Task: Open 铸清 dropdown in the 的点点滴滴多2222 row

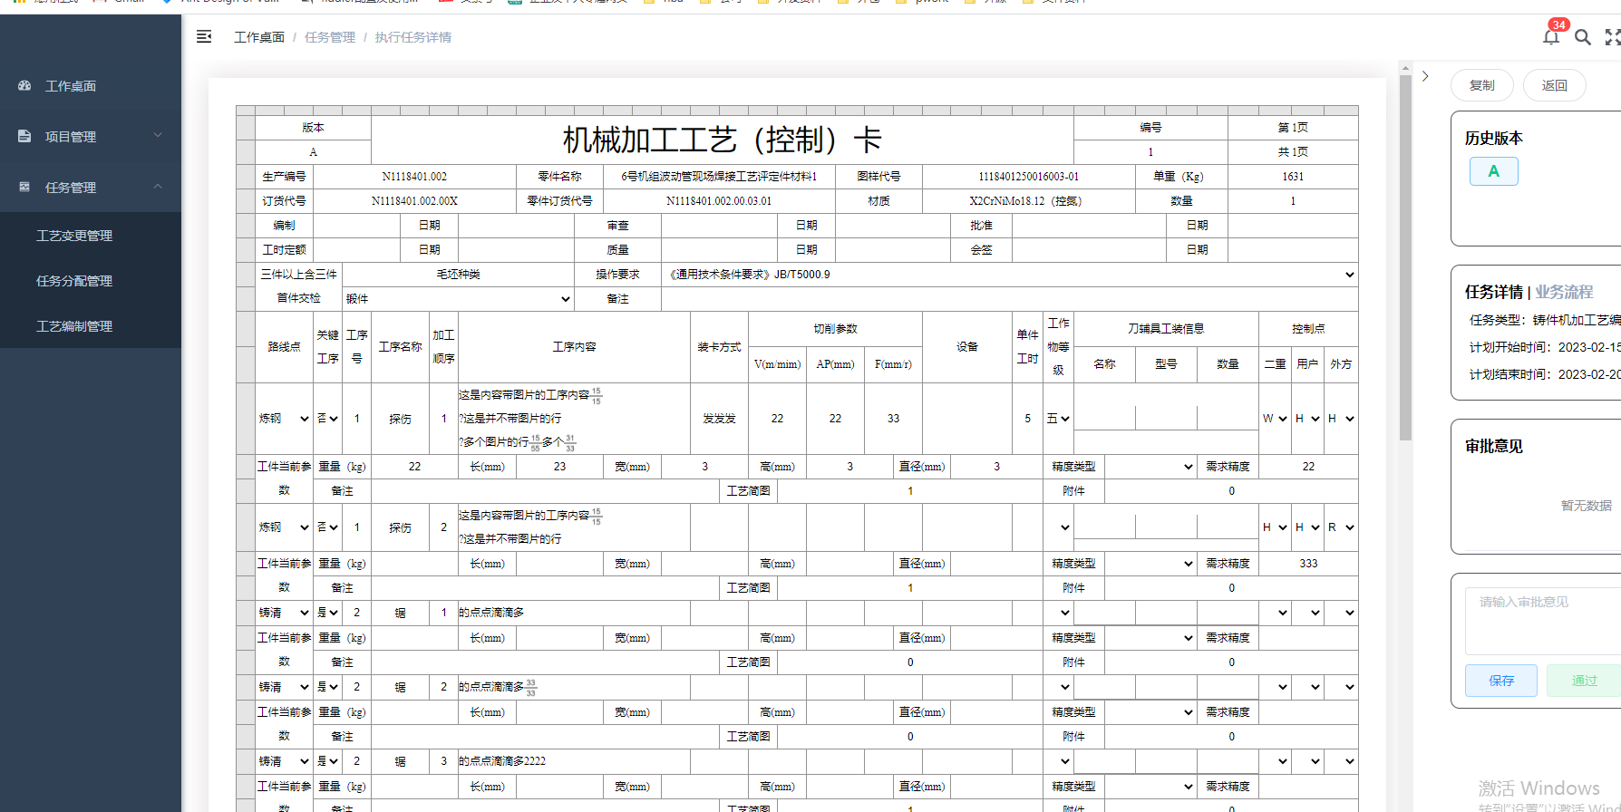Action: point(285,761)
